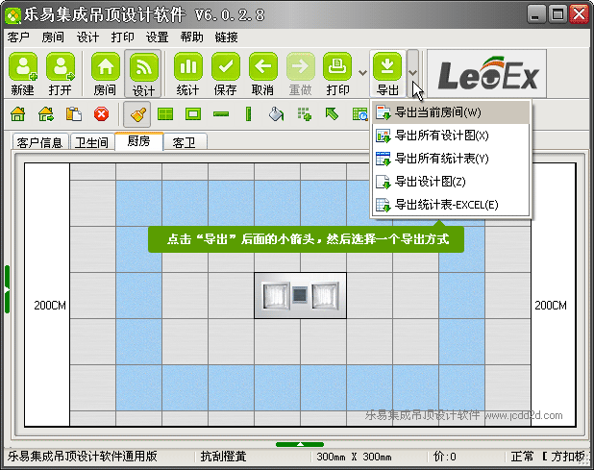Switch to the 卫生间 tab
This screenshot has width=594, height=470.
(x=90, y=142)
